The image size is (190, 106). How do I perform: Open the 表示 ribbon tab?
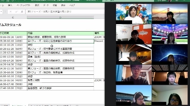[63, 5]
